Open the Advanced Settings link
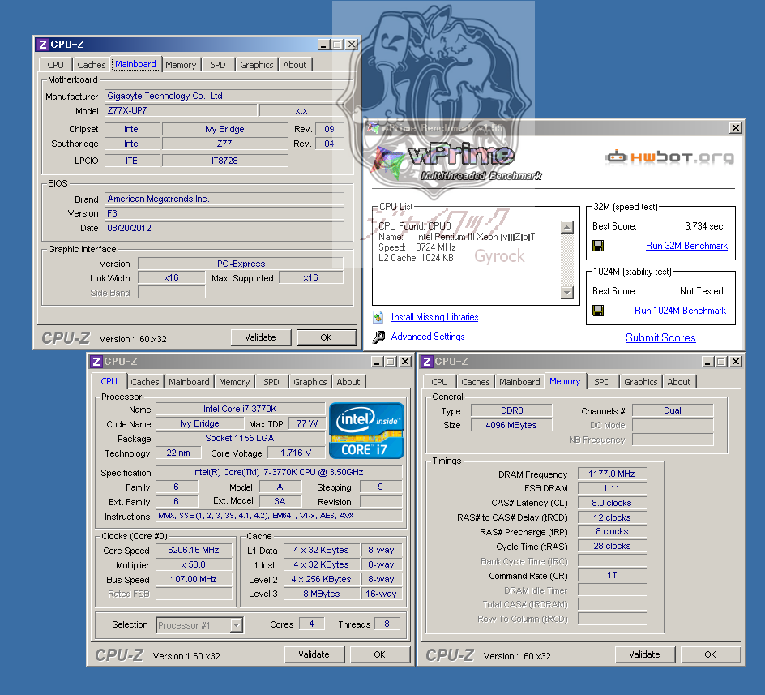765x695 pixels. click(x=428, y=337)
